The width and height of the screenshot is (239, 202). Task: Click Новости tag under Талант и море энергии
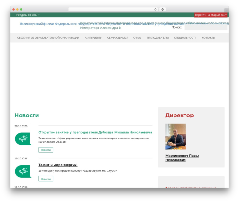click(45, 179)
